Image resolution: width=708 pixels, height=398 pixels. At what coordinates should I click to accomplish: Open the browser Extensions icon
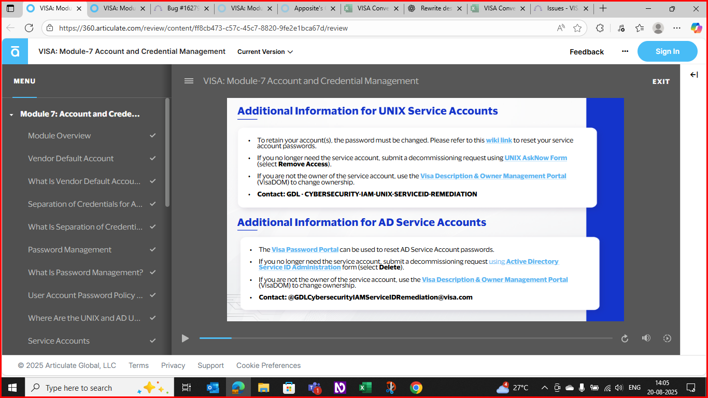point(600,28)
